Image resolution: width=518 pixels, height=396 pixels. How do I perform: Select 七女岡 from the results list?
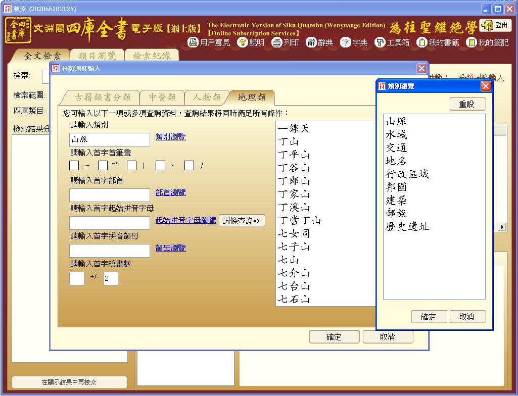click(294, 234)
